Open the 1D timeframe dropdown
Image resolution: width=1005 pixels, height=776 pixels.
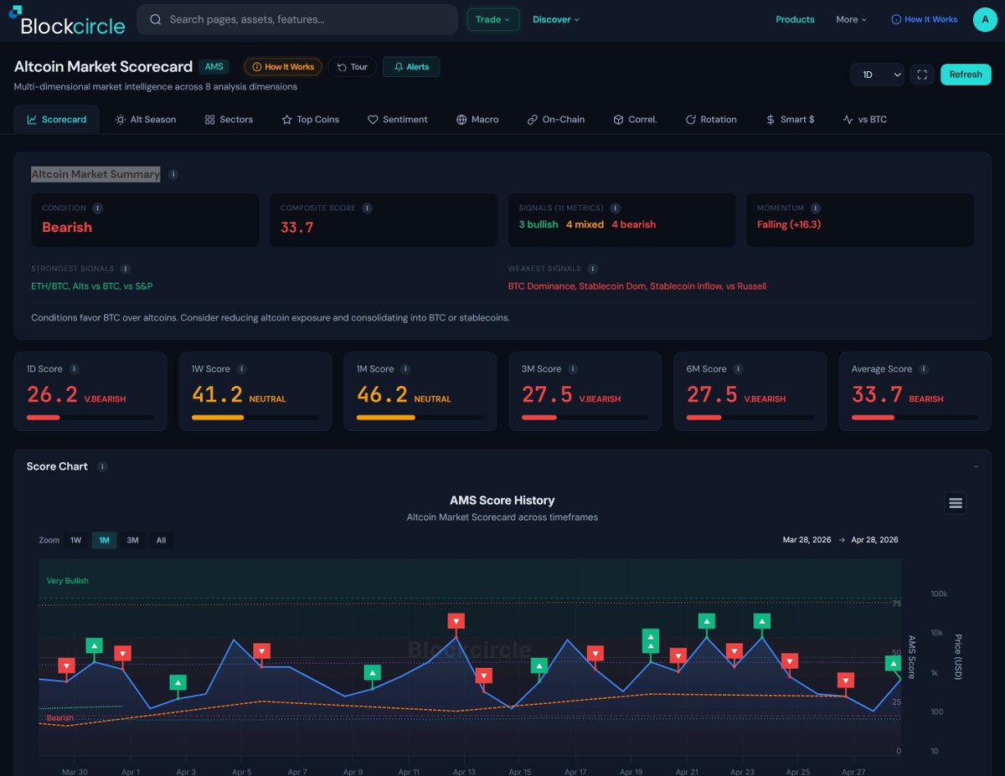coord(877,75)
